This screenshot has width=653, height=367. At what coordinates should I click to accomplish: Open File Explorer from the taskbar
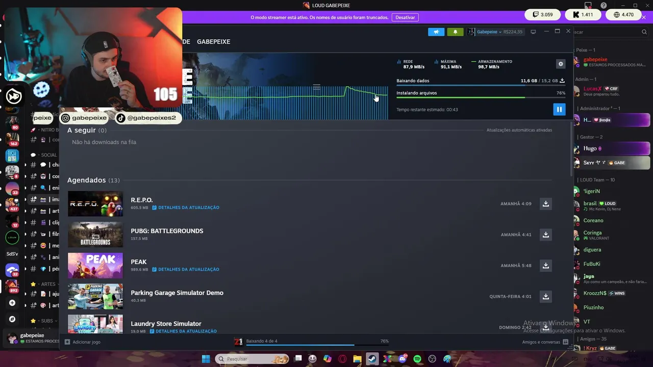358,359
